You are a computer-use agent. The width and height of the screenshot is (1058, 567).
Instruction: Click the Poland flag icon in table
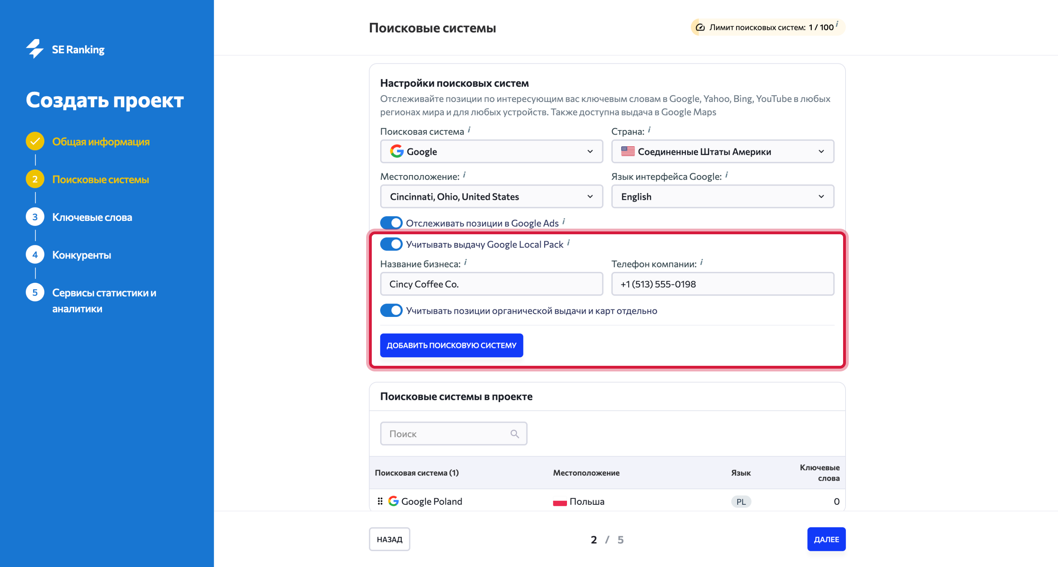pyautogui.click(x=560, y=502)
